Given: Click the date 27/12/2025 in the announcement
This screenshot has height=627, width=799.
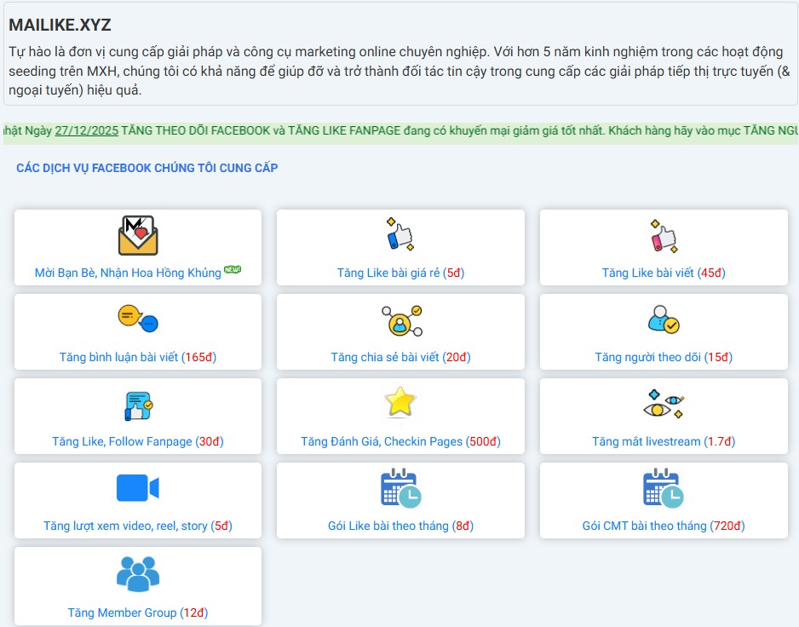Looking at the screenshot, I should click(x=87, y=130).
